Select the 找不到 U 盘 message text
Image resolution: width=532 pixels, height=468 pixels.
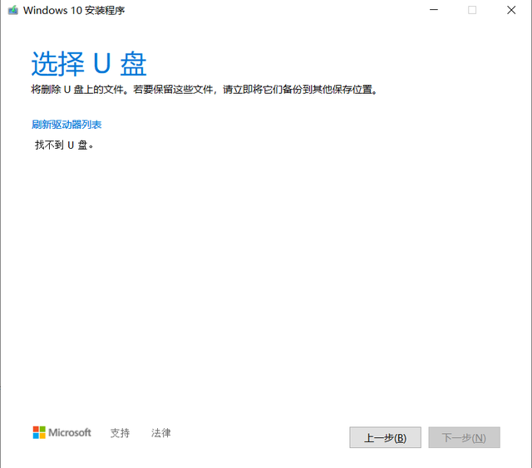64,145
